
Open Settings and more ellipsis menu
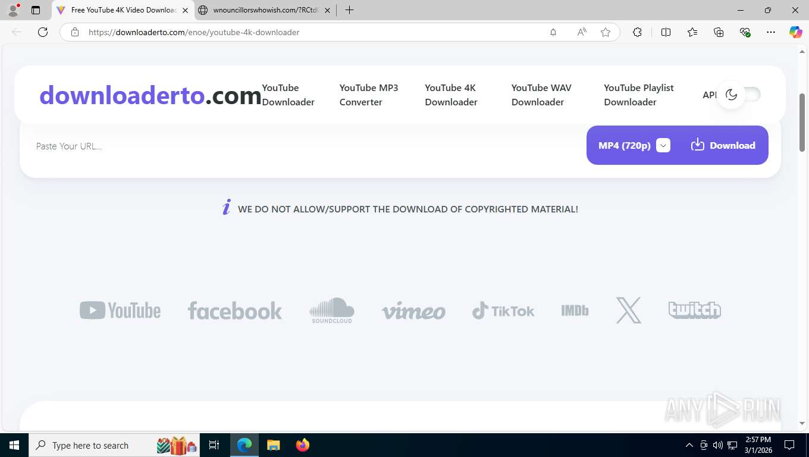[771, 32]
